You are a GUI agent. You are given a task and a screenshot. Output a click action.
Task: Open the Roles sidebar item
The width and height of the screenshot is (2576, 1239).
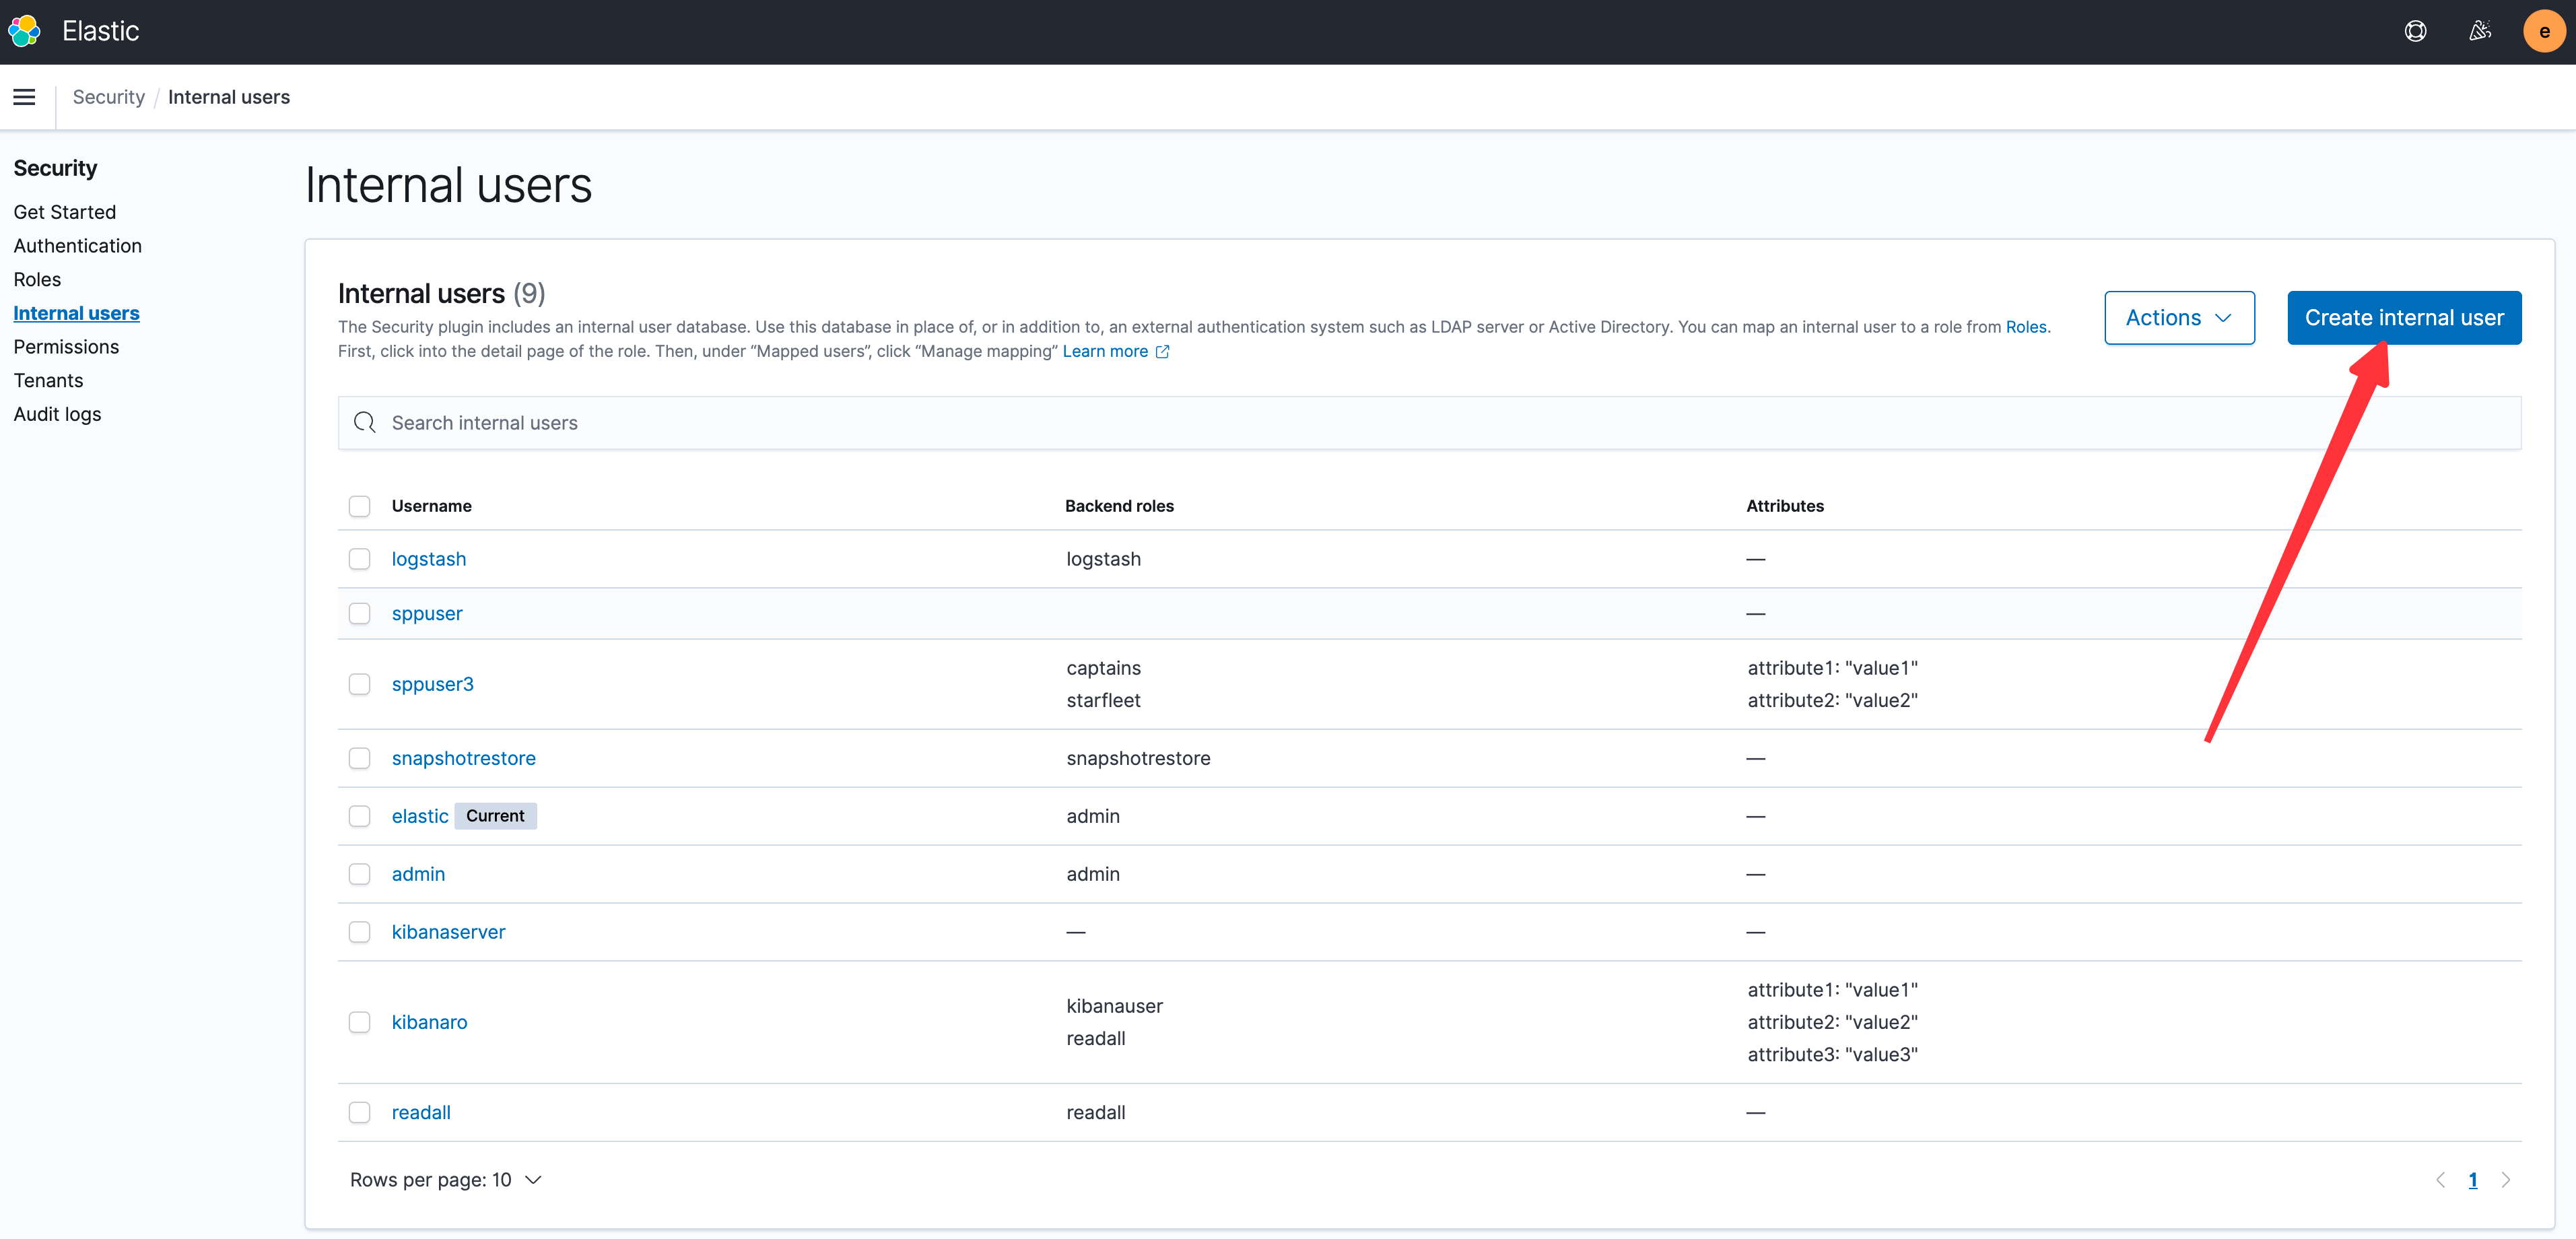pyautogui.click(x=37, y=280)
